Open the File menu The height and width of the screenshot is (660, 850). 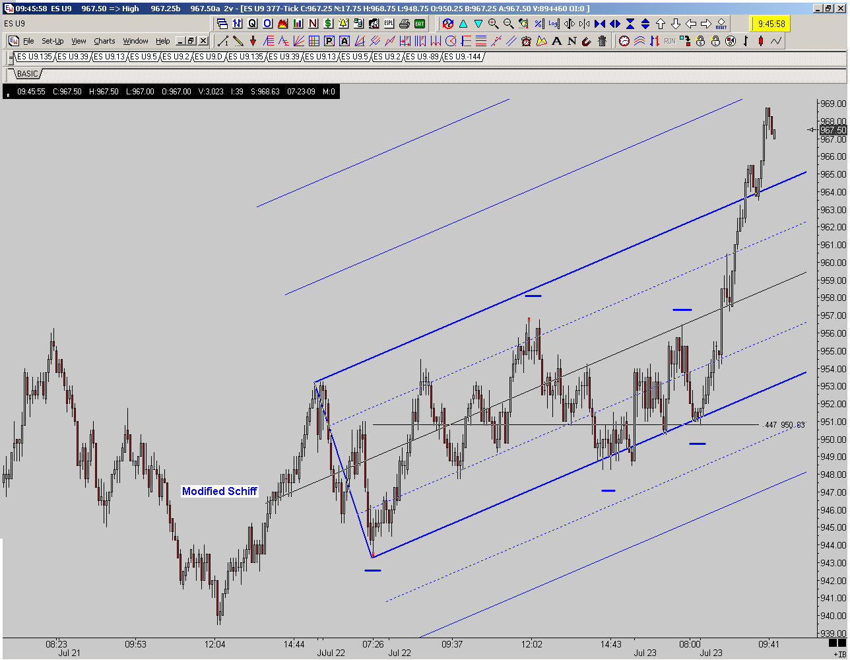tap(28, 41)
